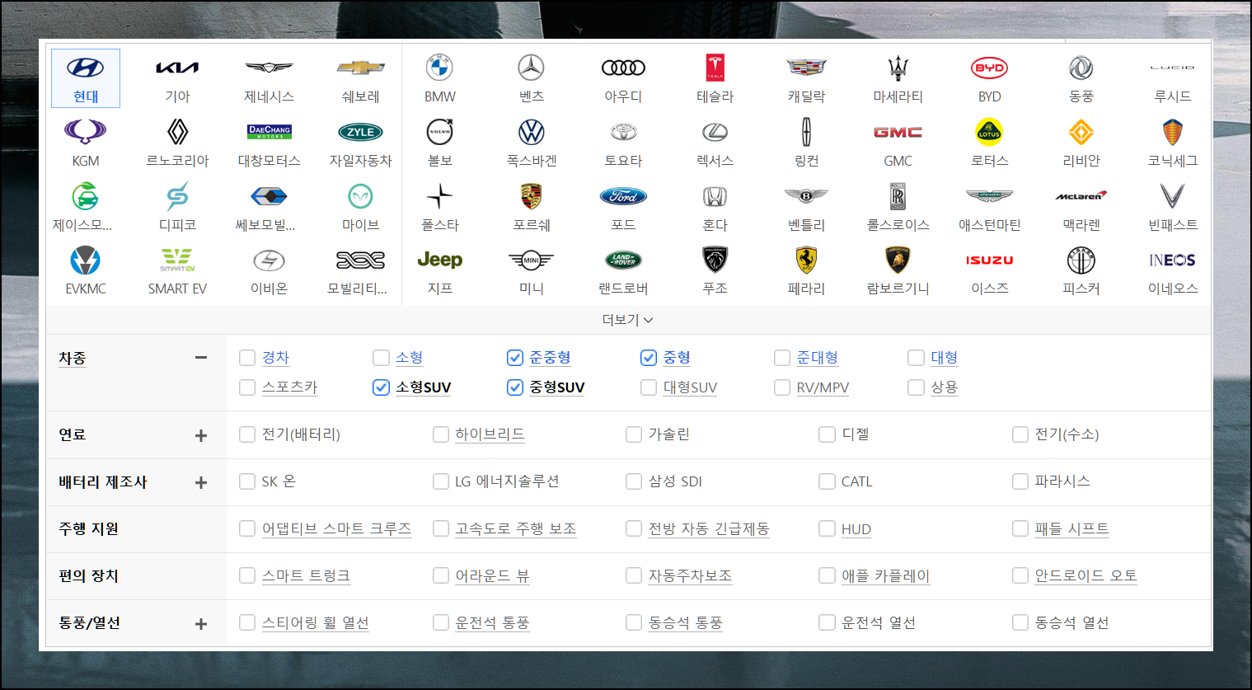
Task: Select the Renault Korea (르노코리아) diamond logo
Action: tap(177, 132)
